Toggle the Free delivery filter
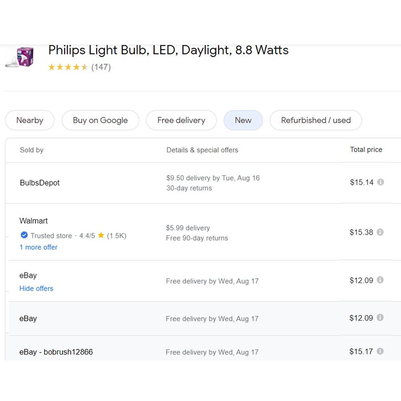Image resolution: width=401 pixels, height=401 pixels. coord(181,120)
